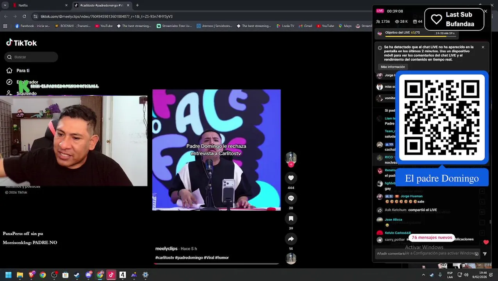Open Chrome apps grid in bookmarks bar

[5, 26]
